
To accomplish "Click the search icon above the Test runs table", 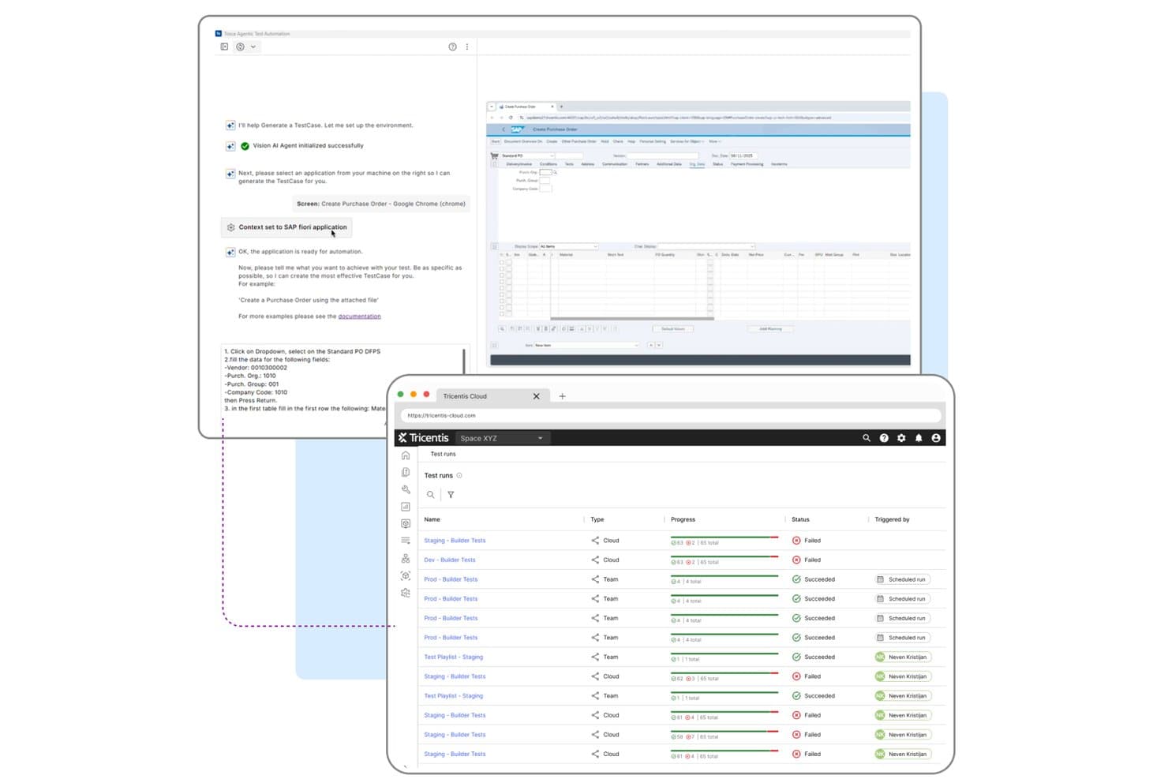I will tap(431, 495).
